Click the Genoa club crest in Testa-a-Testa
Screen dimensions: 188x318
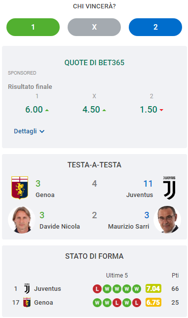pyautogui.click(x=20, y=188)
